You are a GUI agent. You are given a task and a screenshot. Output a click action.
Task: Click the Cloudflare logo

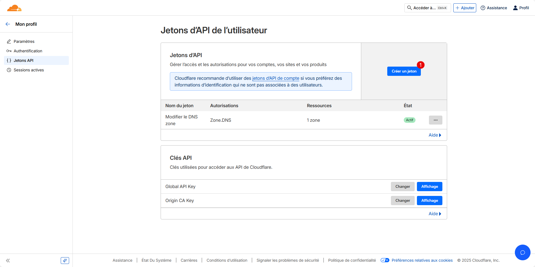tap(14, 8)
